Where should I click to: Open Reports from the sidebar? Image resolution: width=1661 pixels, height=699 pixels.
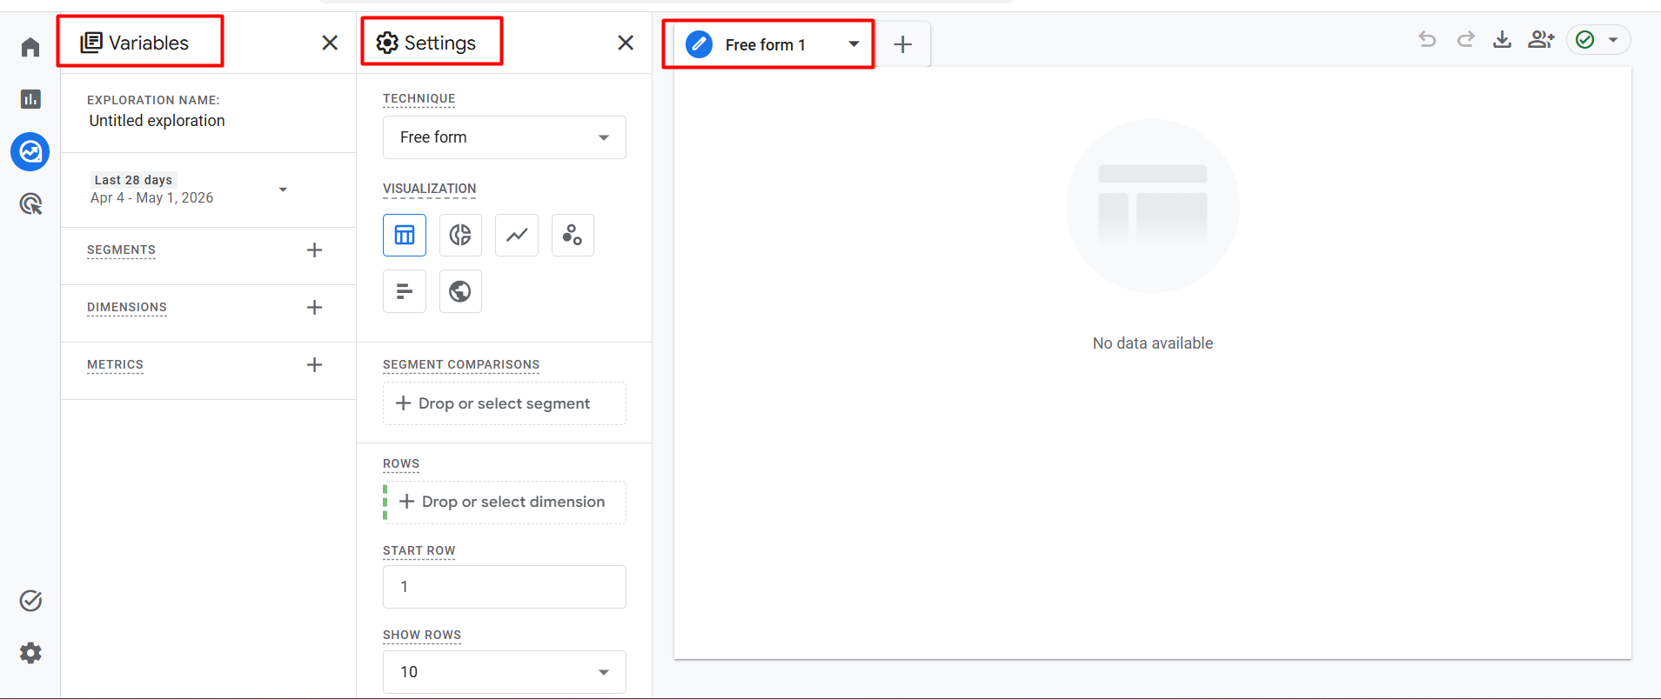(x=30, y=99)
